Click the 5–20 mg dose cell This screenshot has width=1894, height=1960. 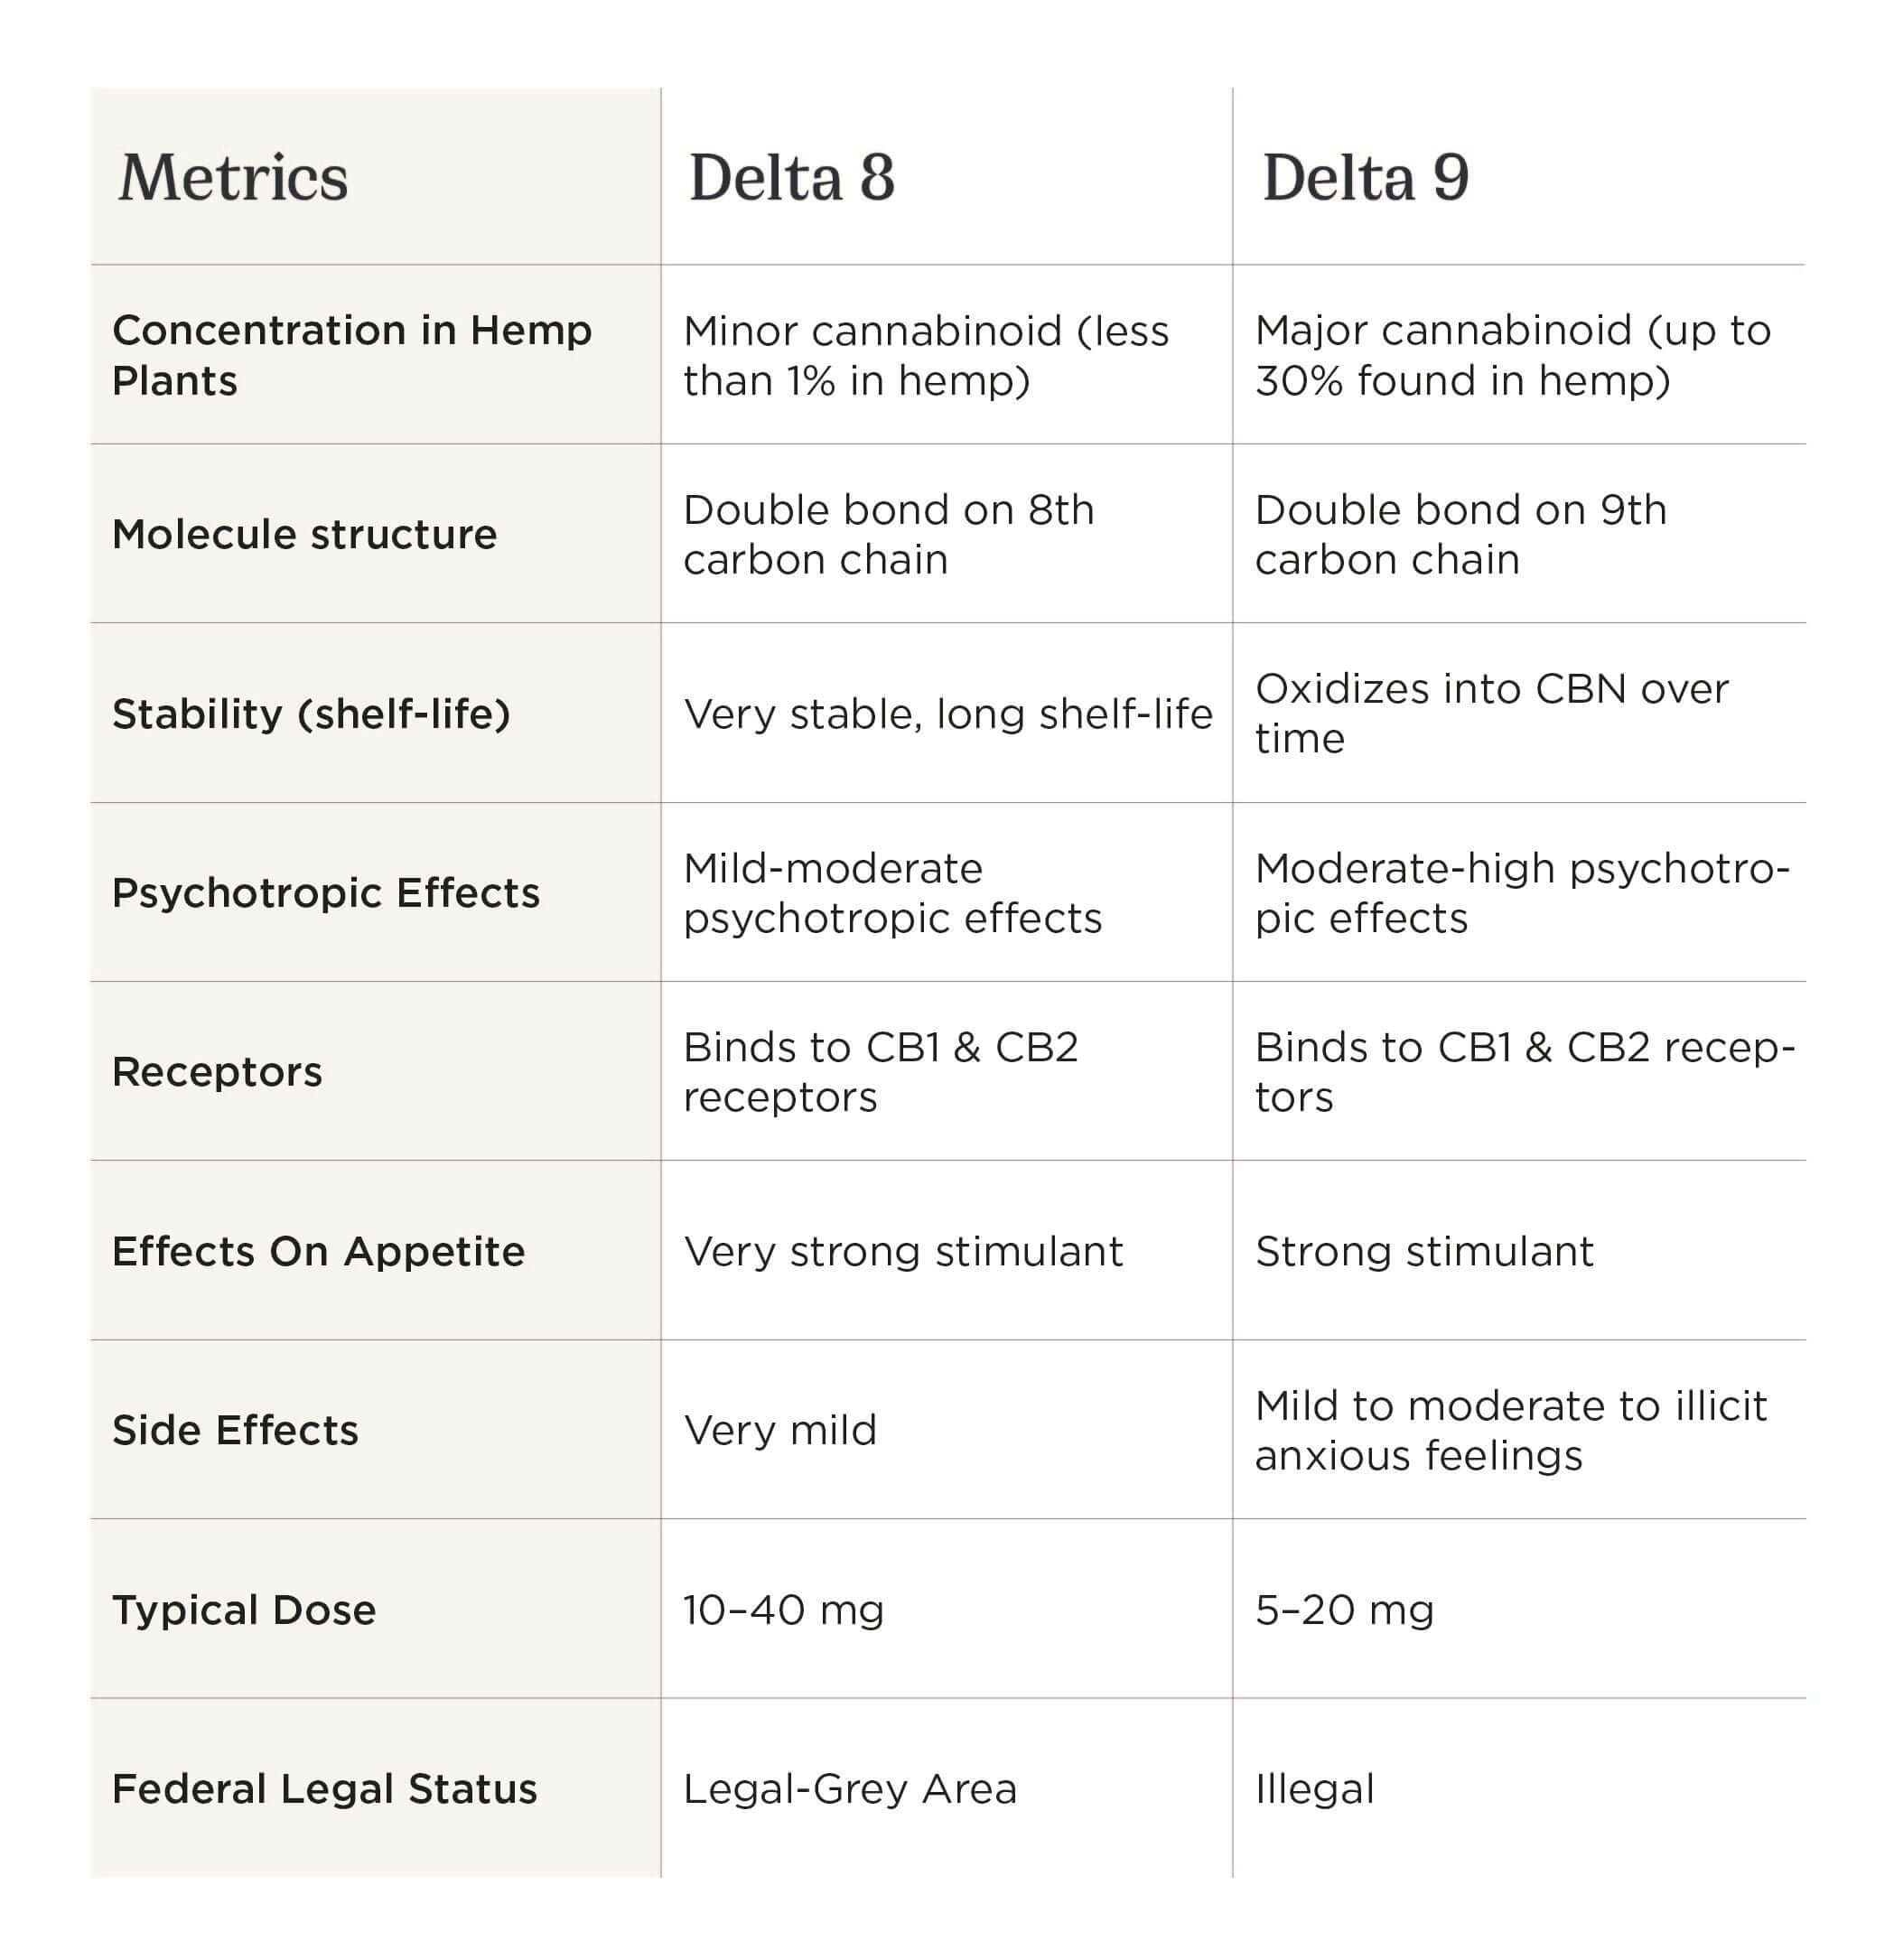1344,1610
